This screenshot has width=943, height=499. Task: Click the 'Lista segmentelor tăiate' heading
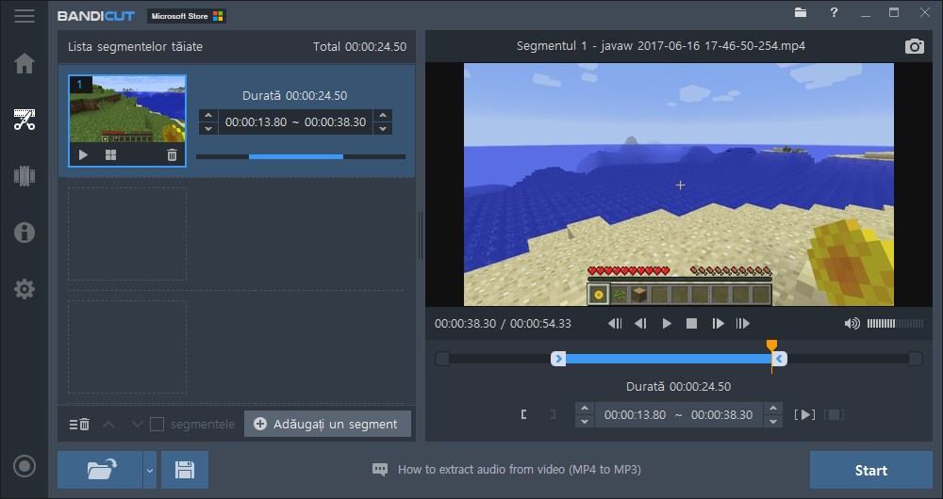click(x=135, y=46)
